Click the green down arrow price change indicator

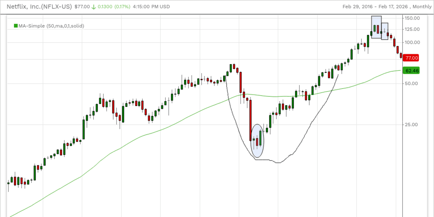coord(93,7)
